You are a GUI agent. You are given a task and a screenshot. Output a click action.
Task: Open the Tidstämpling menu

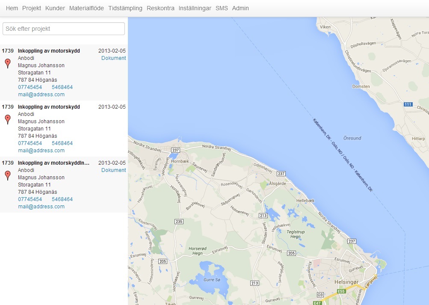pyautogui.click(x=125, y=8)
